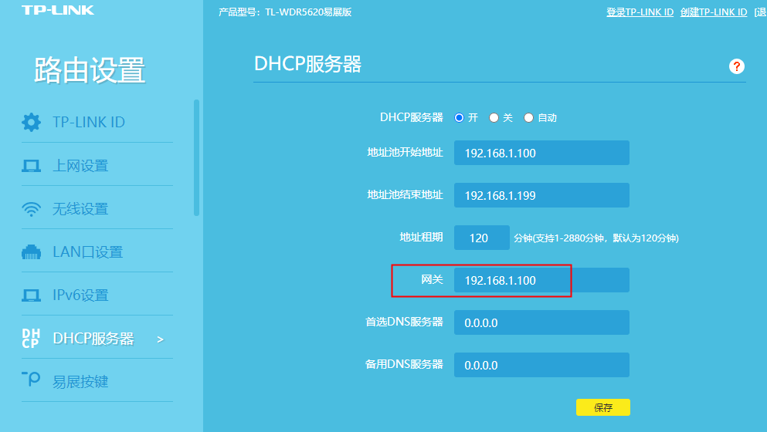The width and height of the screenshot is (767, 432).
Task: Turn DHCP server on with 开
Action: 459,118
